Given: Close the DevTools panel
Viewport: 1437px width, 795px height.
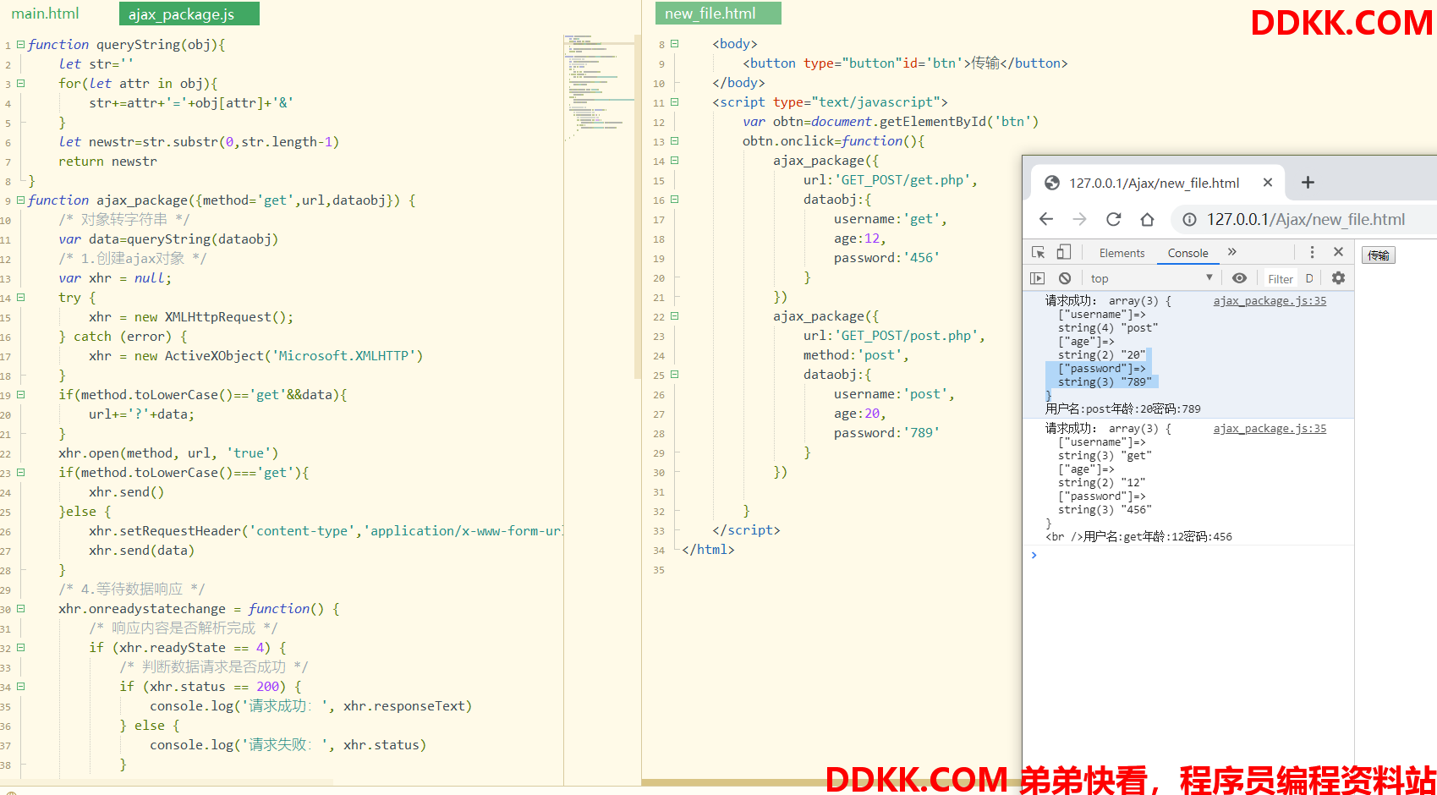Looking at the screenshot, I should pos(1338,252).
